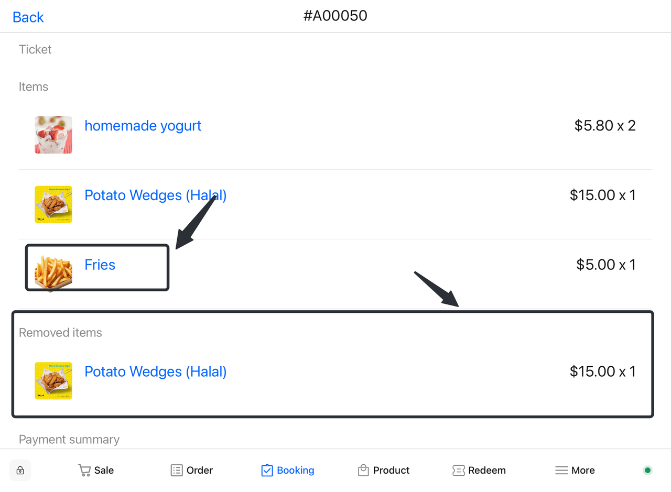The height and width of the screenshot is (492, 671).
Task: Select the $5.80 x 2 yogurt price
Action: click(x=605, y=126)
